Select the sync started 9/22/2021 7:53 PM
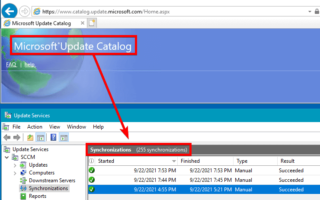 pyautogui.click(x=204, y=171)
